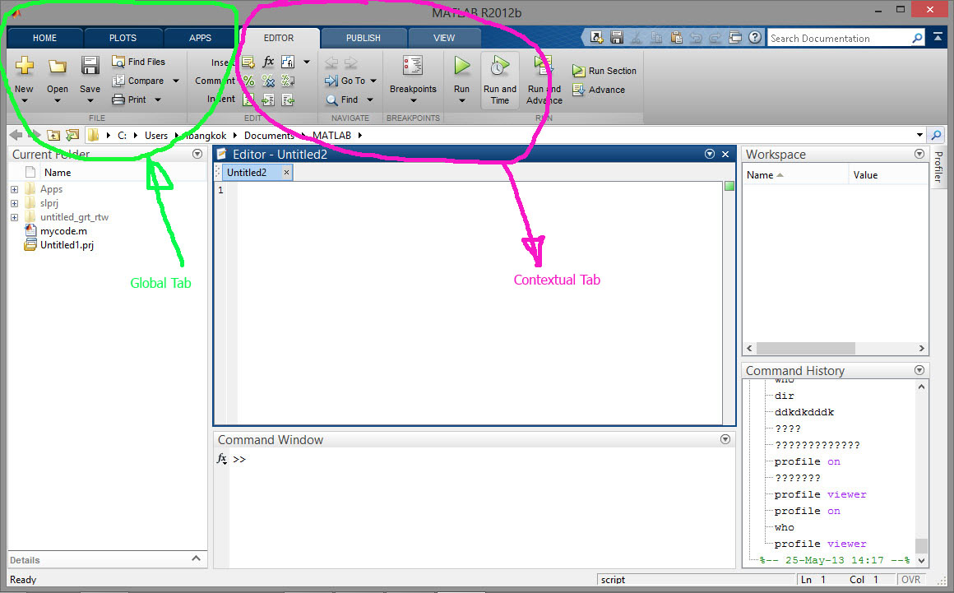Image resolution: width=954 pixels, height=593 pixels.
Task: Switch to the PLOTS tab
Action: pyautogui.click(x=123, y=38)
